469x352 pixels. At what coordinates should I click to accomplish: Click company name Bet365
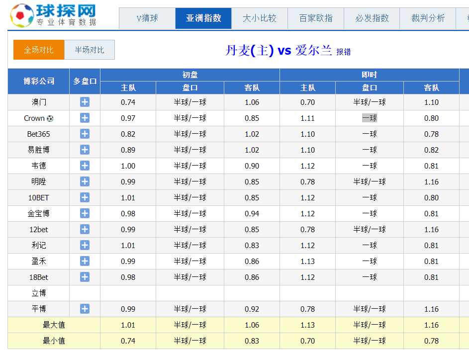point(39,134)
